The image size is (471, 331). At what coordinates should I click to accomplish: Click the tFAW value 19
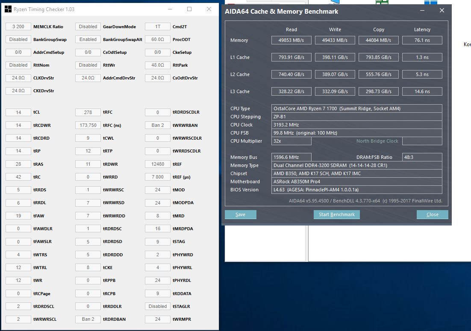pos(18,216)
